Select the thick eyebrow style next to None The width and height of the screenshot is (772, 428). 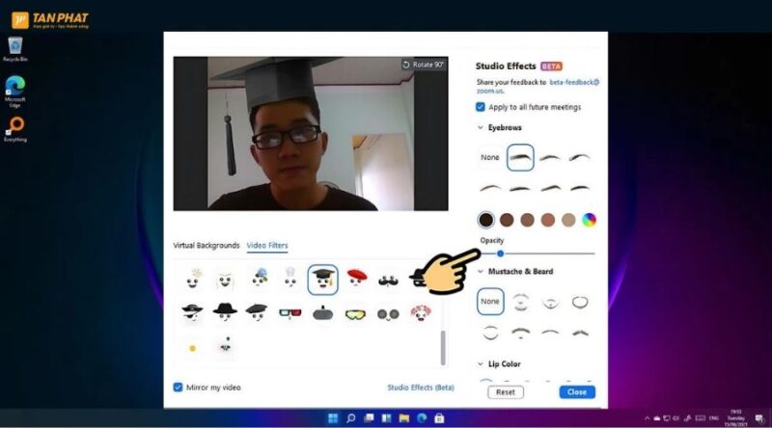(520, 157)
